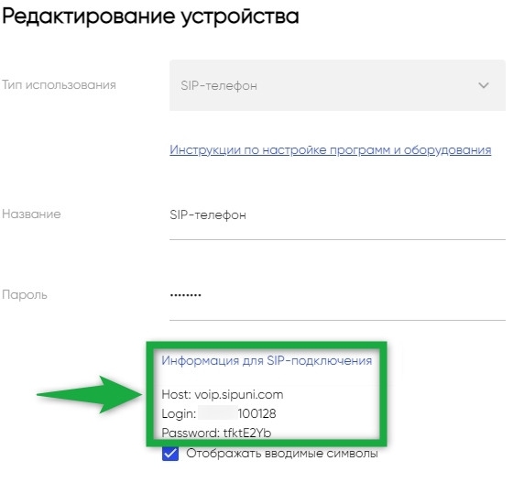Click the green arrow pointing to SIP info
Viewport: 524px width, 483px height.
pyautogui.click(x=90, y=395)
